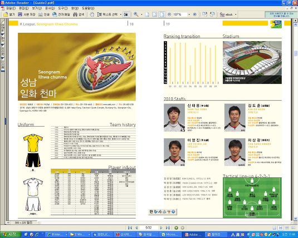The height and width of the screenshot is (238, 298).
Task: Expand the zoom tool dropdown arrow
Action: click(141, 14)
